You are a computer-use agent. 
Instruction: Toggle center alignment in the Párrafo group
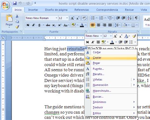coord(98,25)
